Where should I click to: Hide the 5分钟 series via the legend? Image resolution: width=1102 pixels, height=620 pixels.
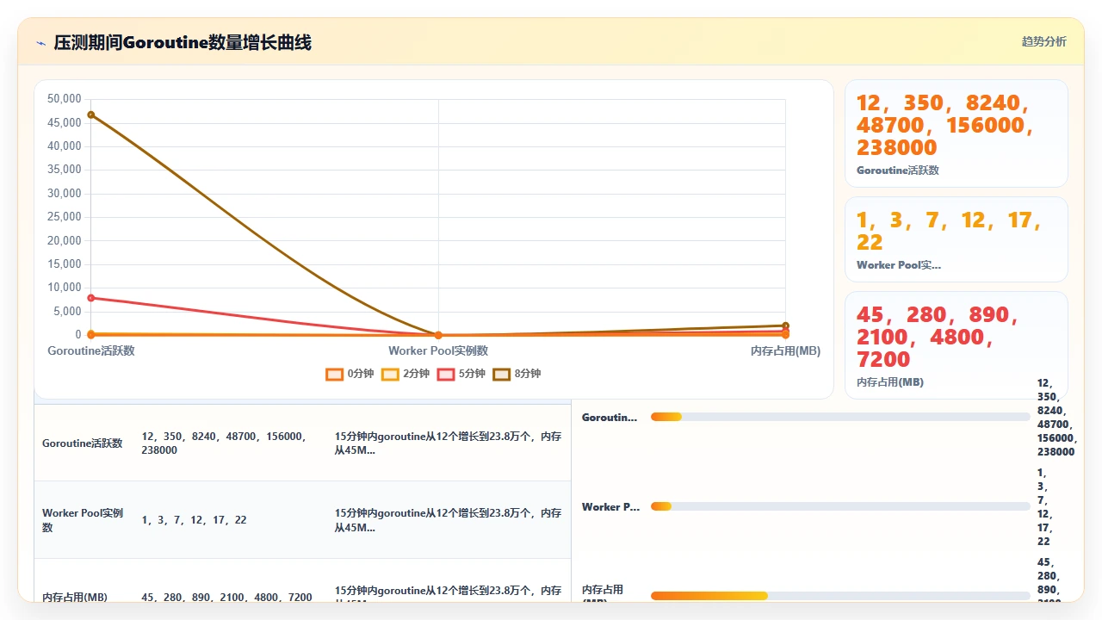[x=461, y=374]
